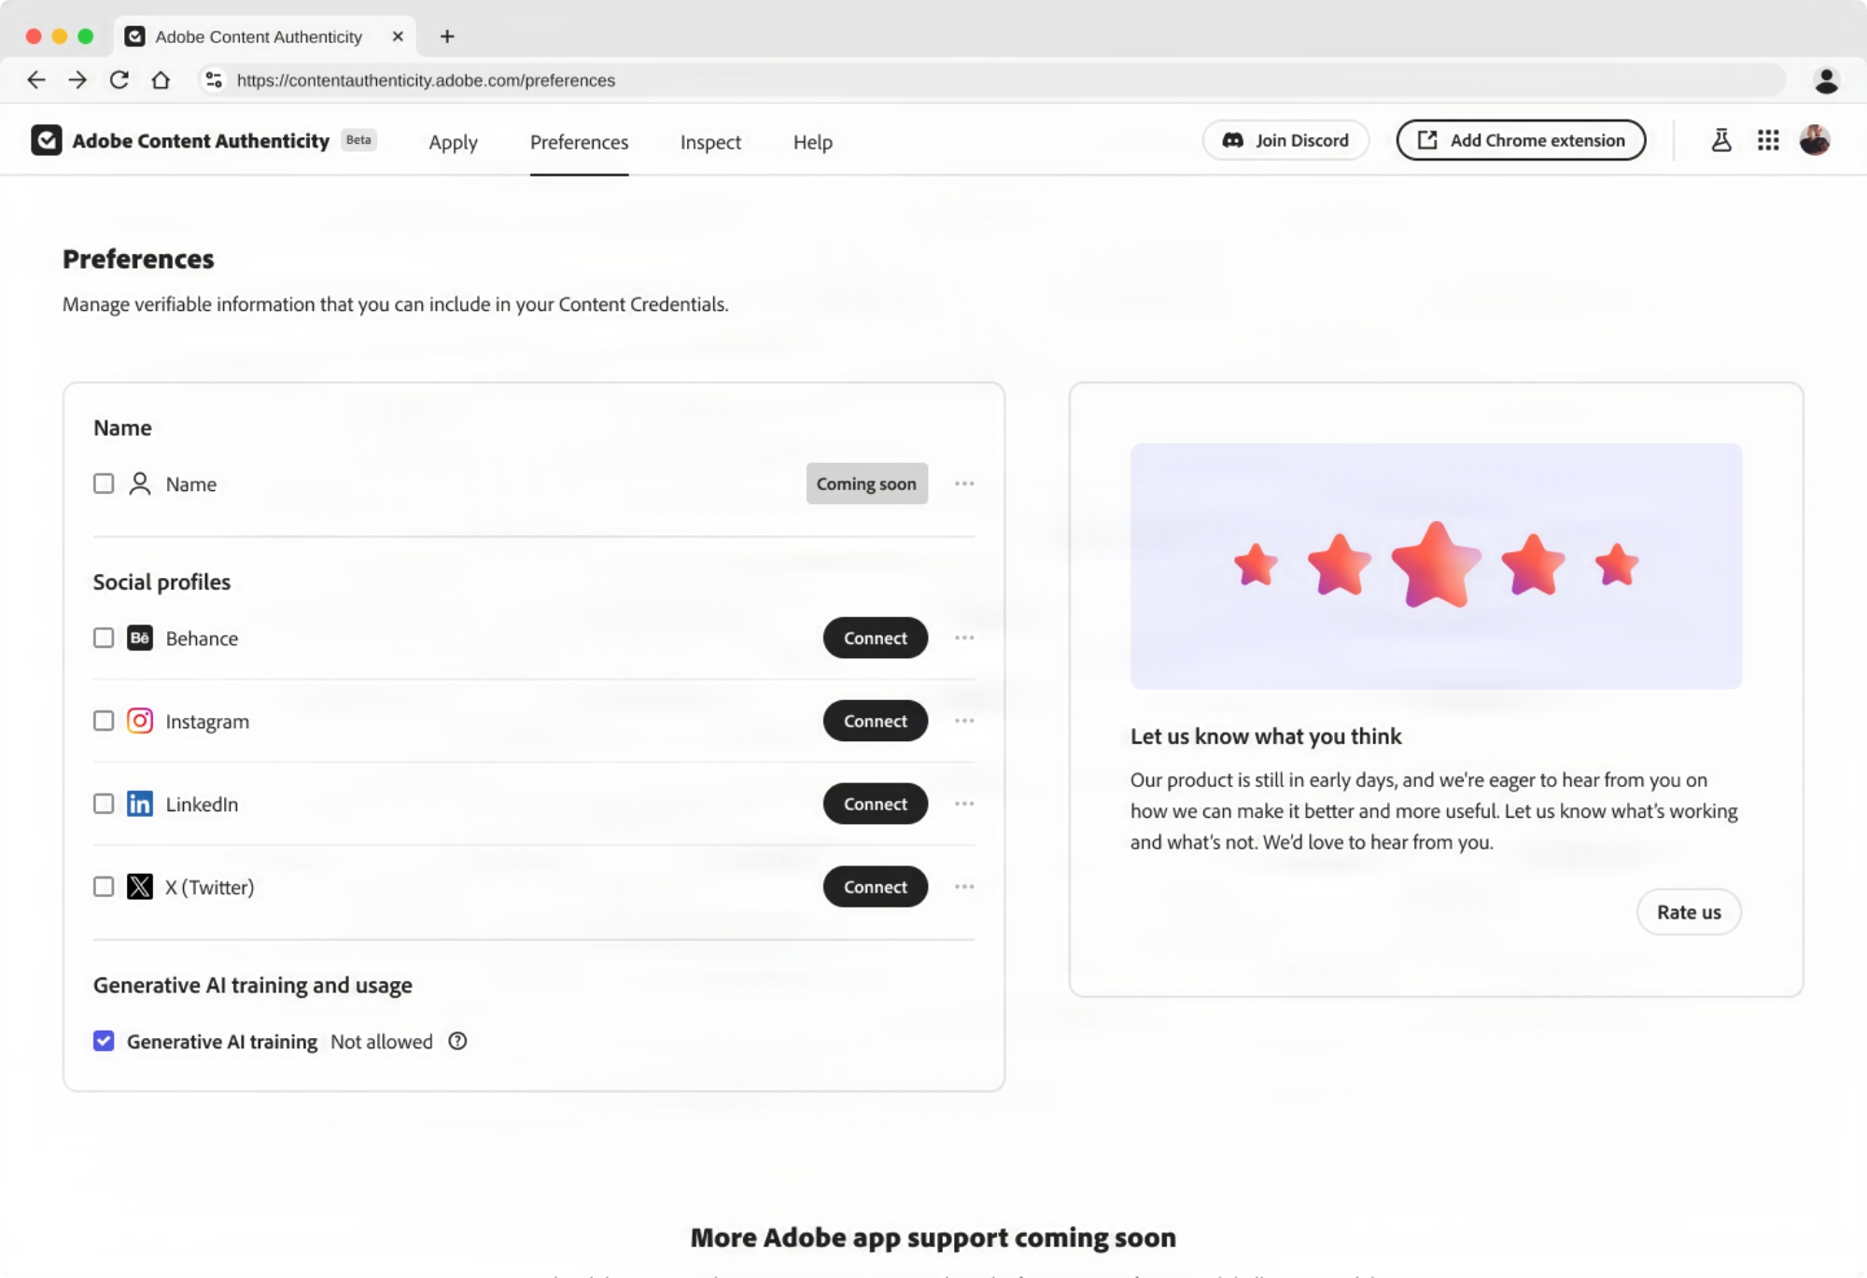Open more options for LinkedIn row
Image resolution: width=1867 pixels, height=1278 pixels.
point(964,804)
